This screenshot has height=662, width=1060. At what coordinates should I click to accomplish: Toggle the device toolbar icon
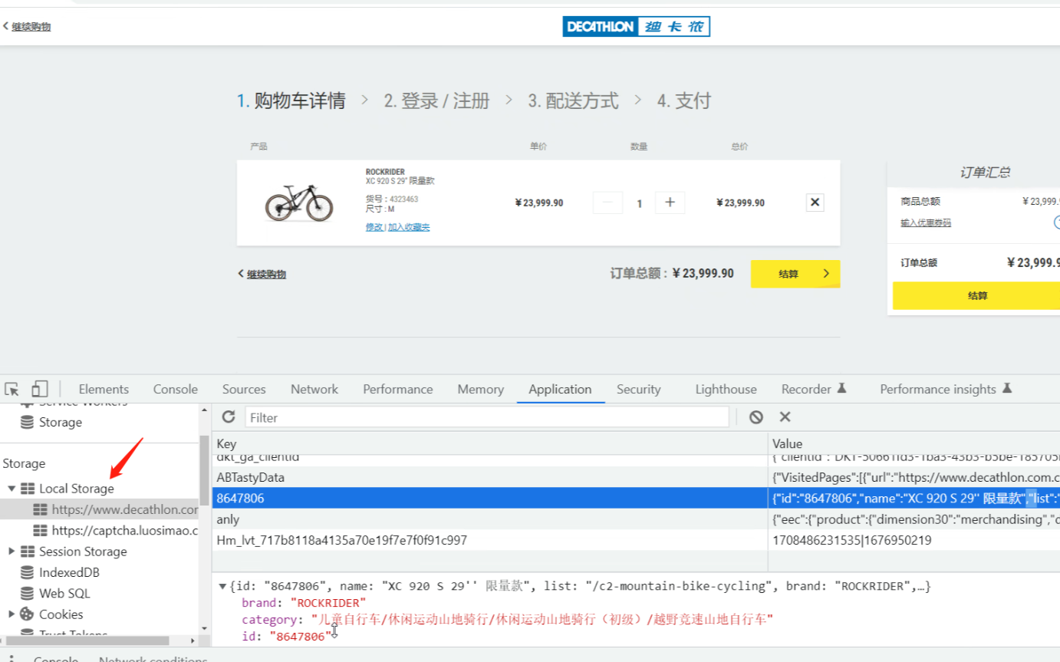coord(39,389)
